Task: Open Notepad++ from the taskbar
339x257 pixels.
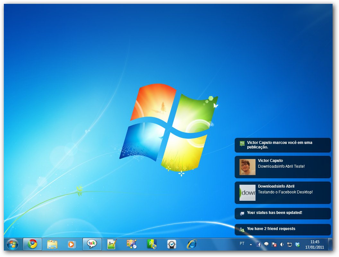Action: (112, 244)
